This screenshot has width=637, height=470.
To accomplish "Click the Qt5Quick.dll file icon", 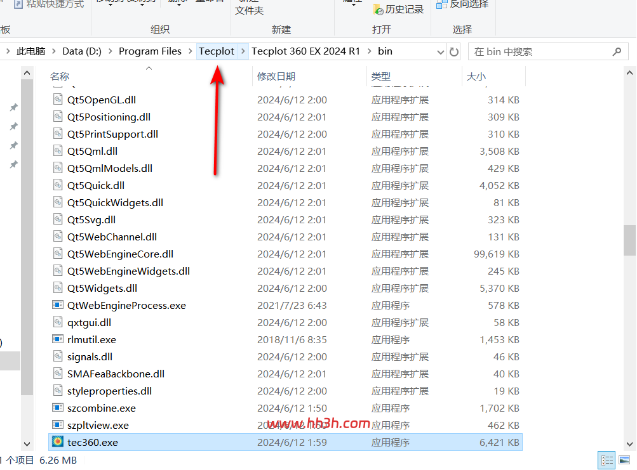I will tap(58, 185).
